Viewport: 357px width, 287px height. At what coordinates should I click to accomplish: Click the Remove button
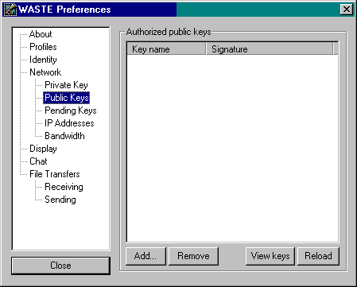click(x=193, y=256)
